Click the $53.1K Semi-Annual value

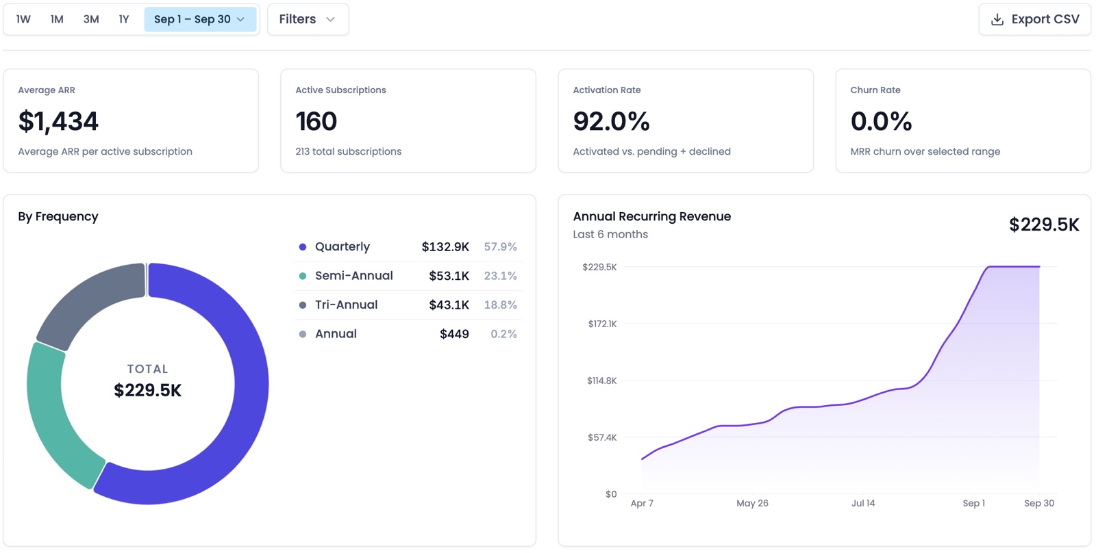tap(449, 276)
